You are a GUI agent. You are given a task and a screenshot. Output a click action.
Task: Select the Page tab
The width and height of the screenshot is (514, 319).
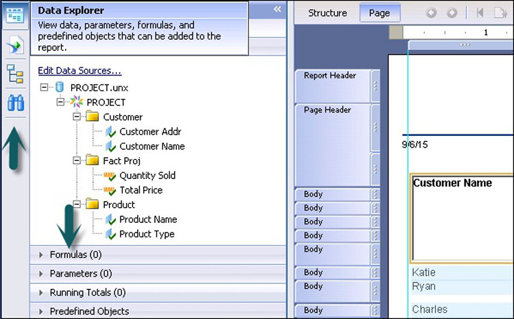[379, 13]
